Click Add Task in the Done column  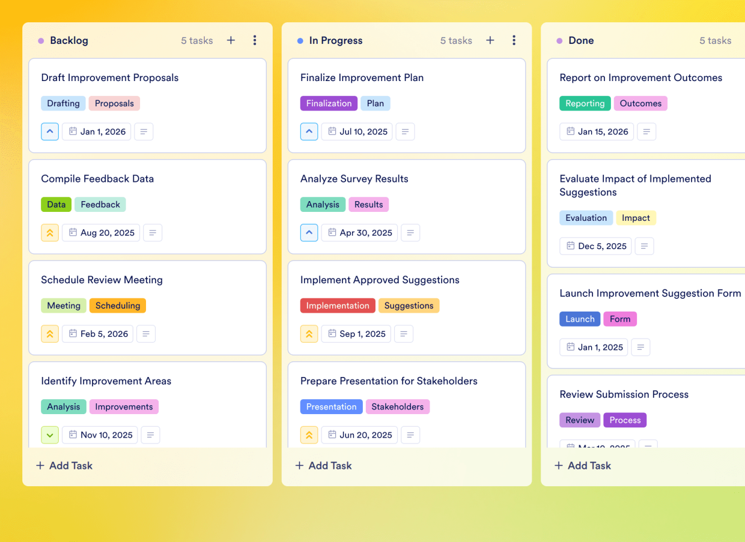(x=582, y=465)
